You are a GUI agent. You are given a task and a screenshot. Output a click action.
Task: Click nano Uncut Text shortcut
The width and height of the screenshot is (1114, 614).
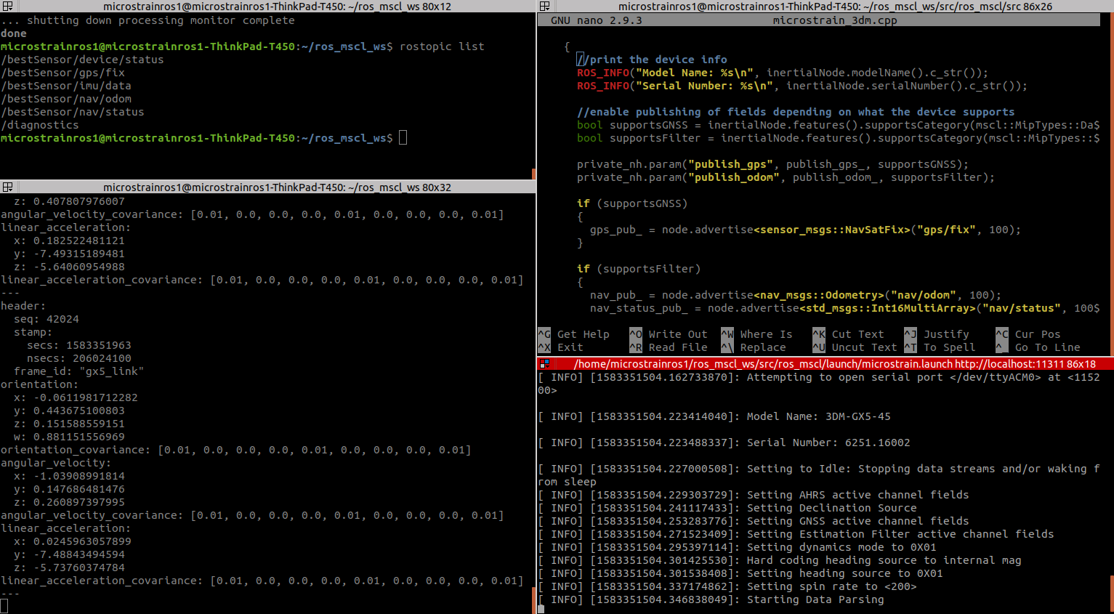click(855, 347)
